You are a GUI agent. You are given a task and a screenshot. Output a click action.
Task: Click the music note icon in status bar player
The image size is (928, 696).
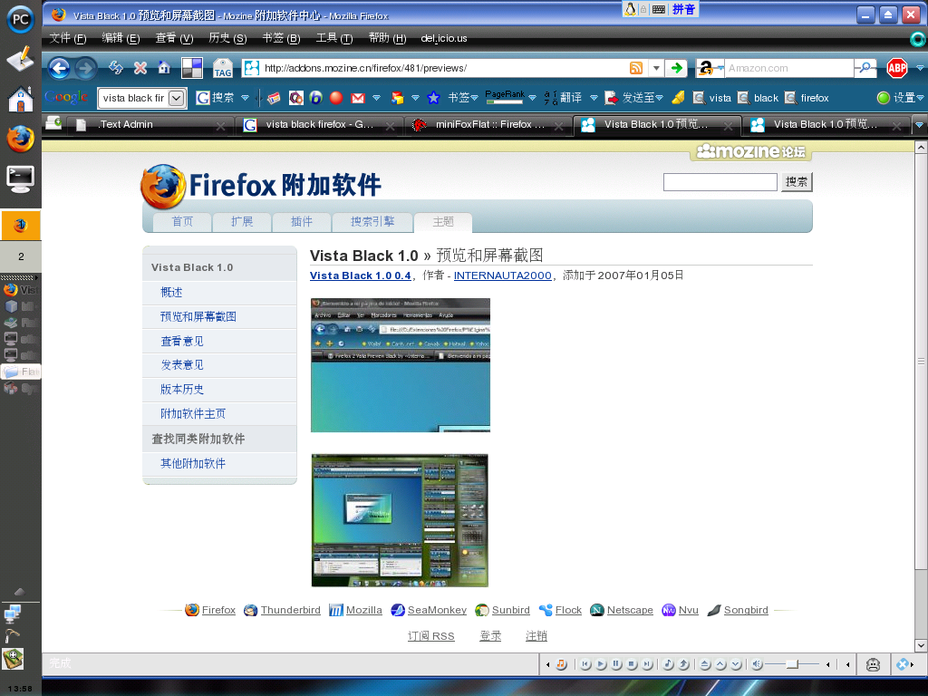(x=561, y=664)
